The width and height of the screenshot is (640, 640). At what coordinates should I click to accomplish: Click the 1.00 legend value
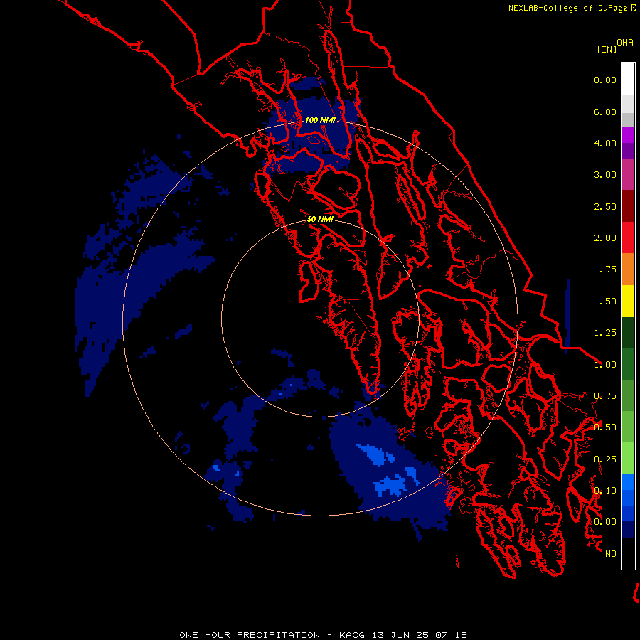(x=605, y=365)
